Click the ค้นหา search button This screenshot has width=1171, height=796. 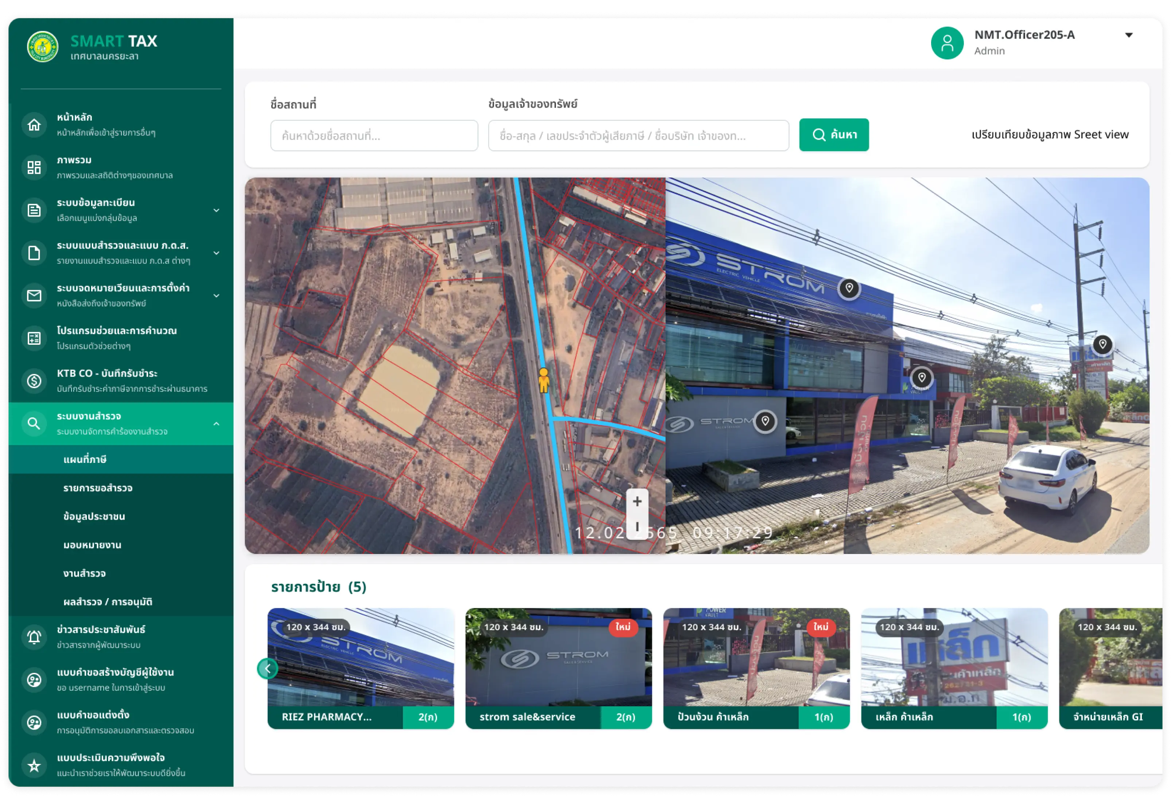[833, 134]
